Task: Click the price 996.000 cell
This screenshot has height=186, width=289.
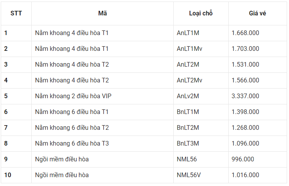Action: tap(242, 159)
